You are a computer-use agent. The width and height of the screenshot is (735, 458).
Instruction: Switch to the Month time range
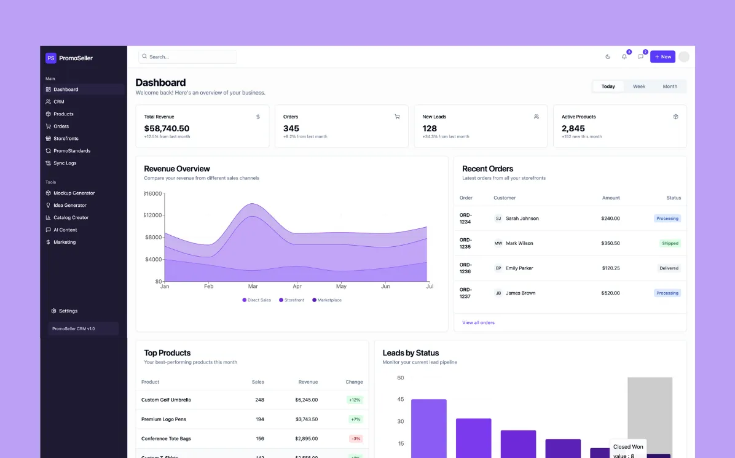[x=670, y=87]
